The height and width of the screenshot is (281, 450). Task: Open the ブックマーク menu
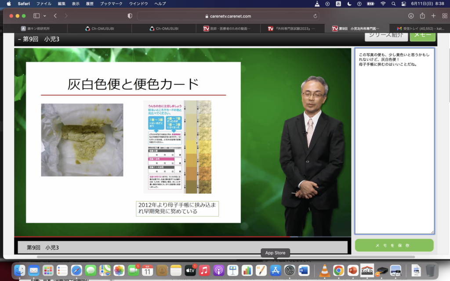point(111,4)
